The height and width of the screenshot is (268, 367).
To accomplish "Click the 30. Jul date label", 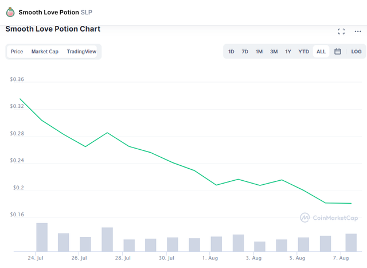I will tap(166, 258).
